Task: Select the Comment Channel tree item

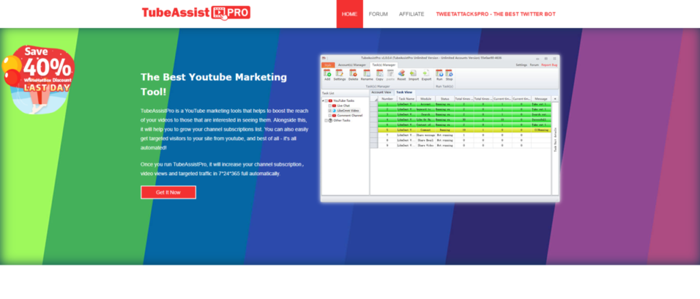Action: [x=349, y=116]
